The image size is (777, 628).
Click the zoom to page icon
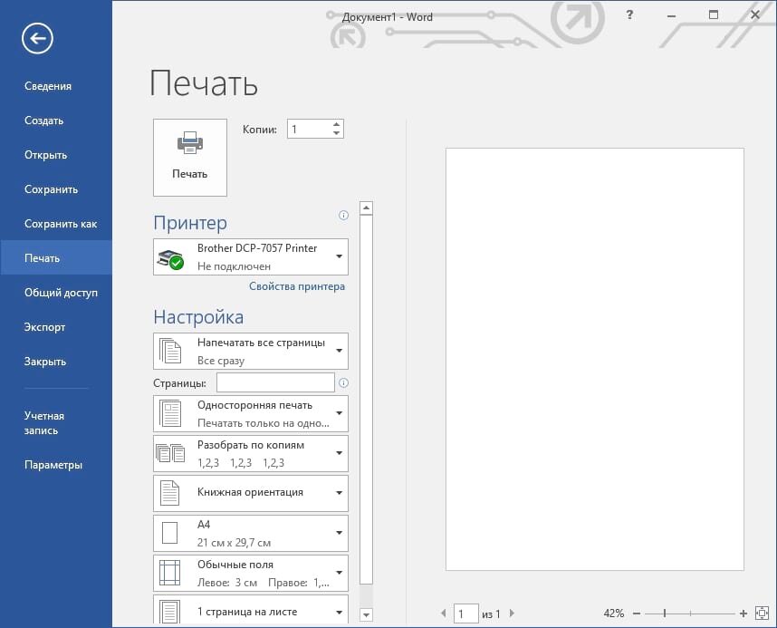coord(762,614)
